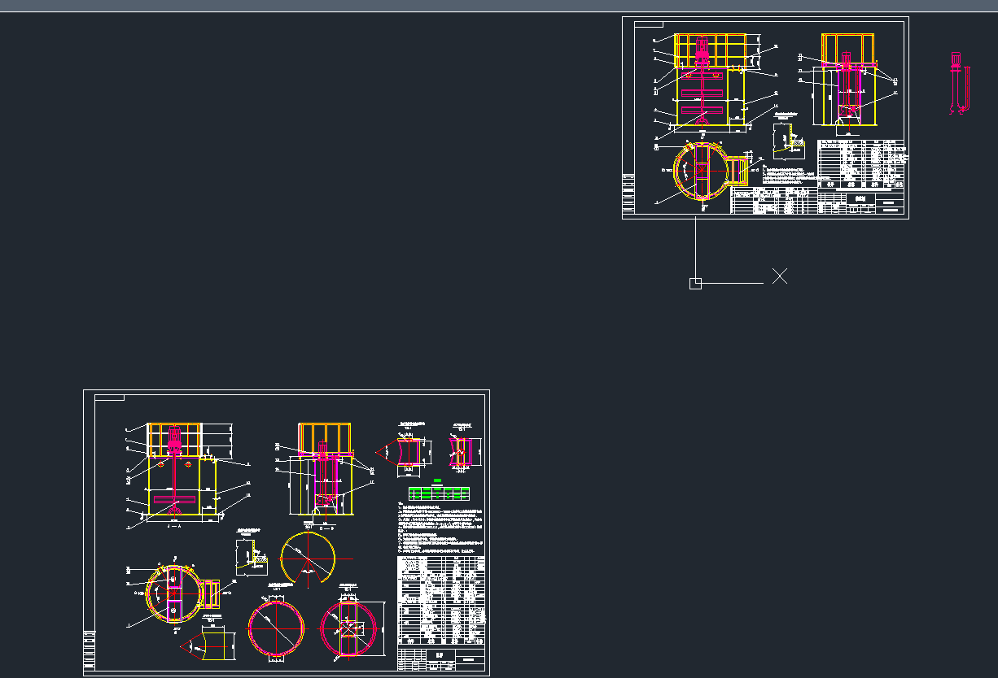
Task: Select the yellow wedge detail at lower sheet bottom-left
Action: coord(208,645)
